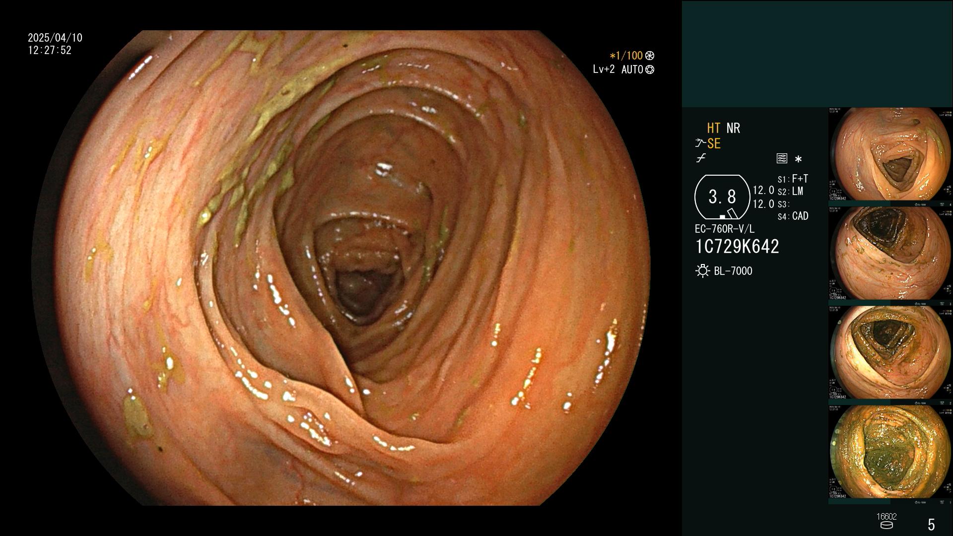Select the NR noise reduction indicator
This screenshot has width=953, height=536.
733,128
